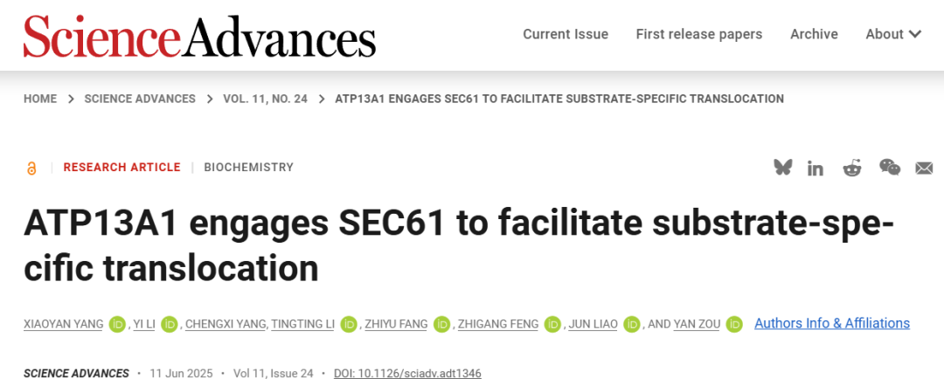Open the article DOI link
The image size is (944, 385).
[407, 374]
